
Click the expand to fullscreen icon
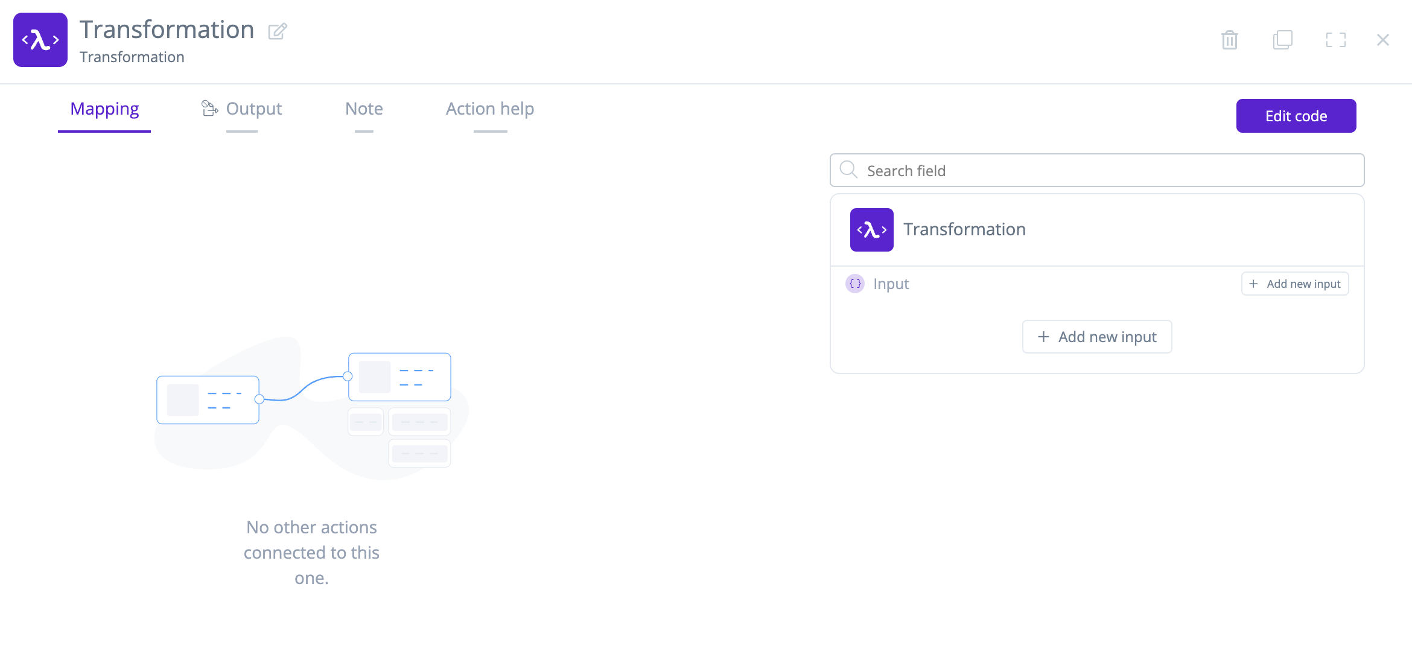[1336, 39]
